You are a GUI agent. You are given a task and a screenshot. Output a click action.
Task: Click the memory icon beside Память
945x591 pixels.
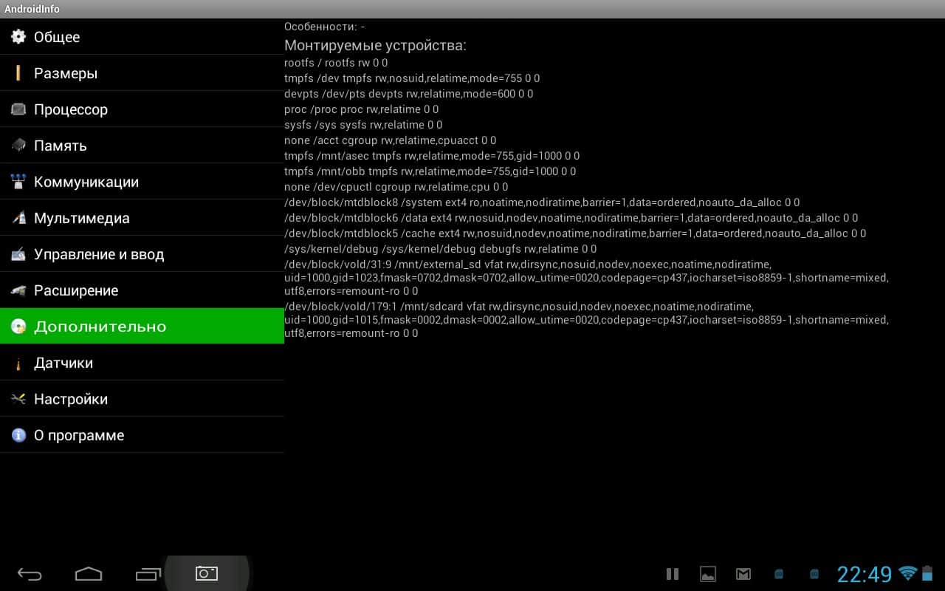click(18, 146)
